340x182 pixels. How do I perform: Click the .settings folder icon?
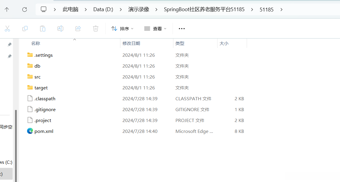point(30,55)
